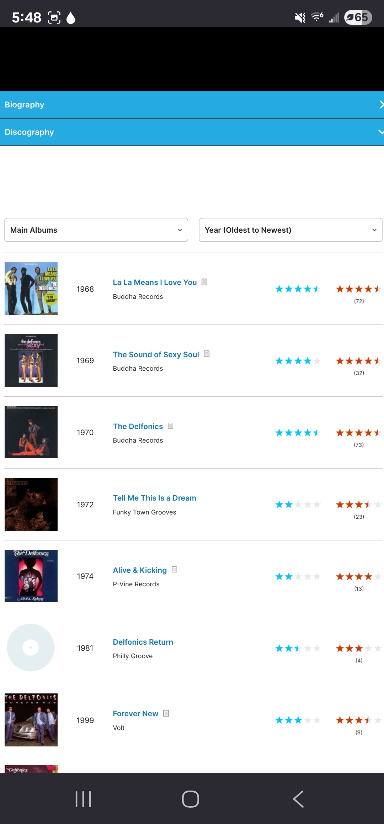Tap the Android home button

191,799
